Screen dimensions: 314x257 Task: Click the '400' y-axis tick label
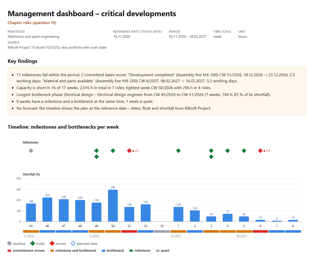[x=18, y=179]
